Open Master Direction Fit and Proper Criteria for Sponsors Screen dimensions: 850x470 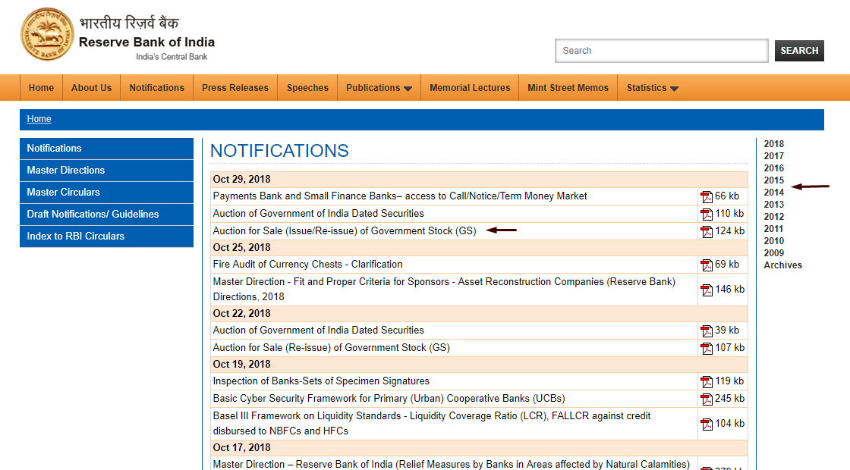pos(444,289)
